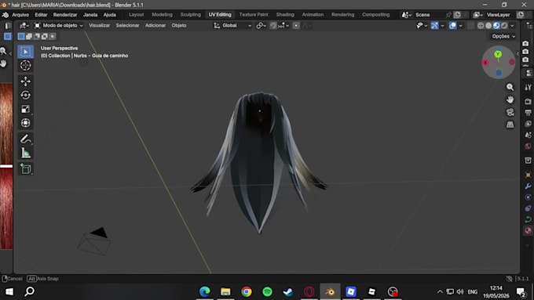Image resolution: width=534 pixels, height=300 pixels.
Task: Click the image editor zoom magnifier icon
Action: click(3, 51)
